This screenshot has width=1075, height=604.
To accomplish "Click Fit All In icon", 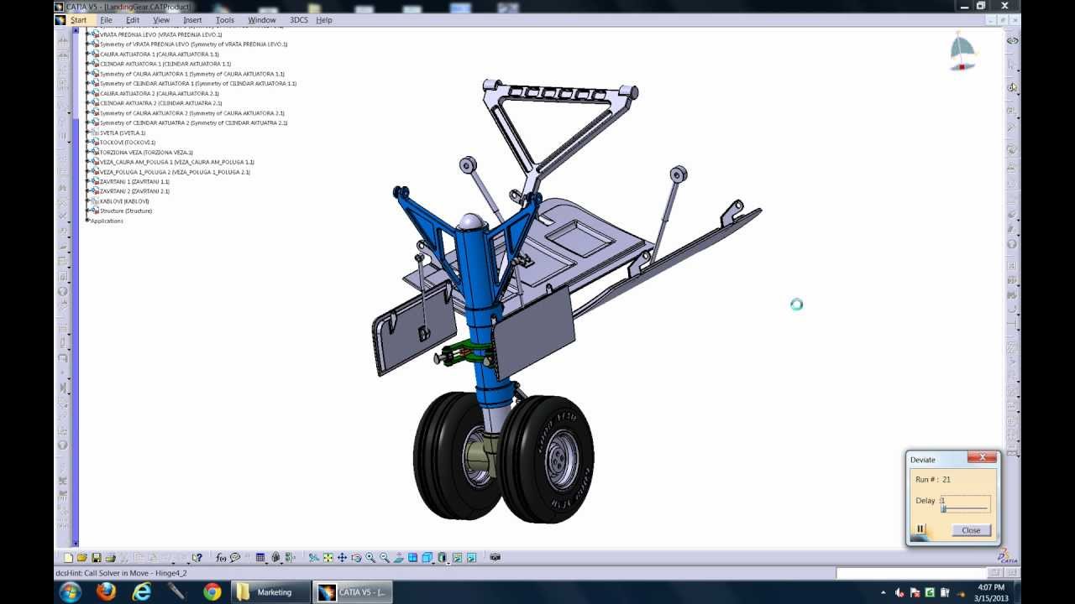I will point(328,557).
